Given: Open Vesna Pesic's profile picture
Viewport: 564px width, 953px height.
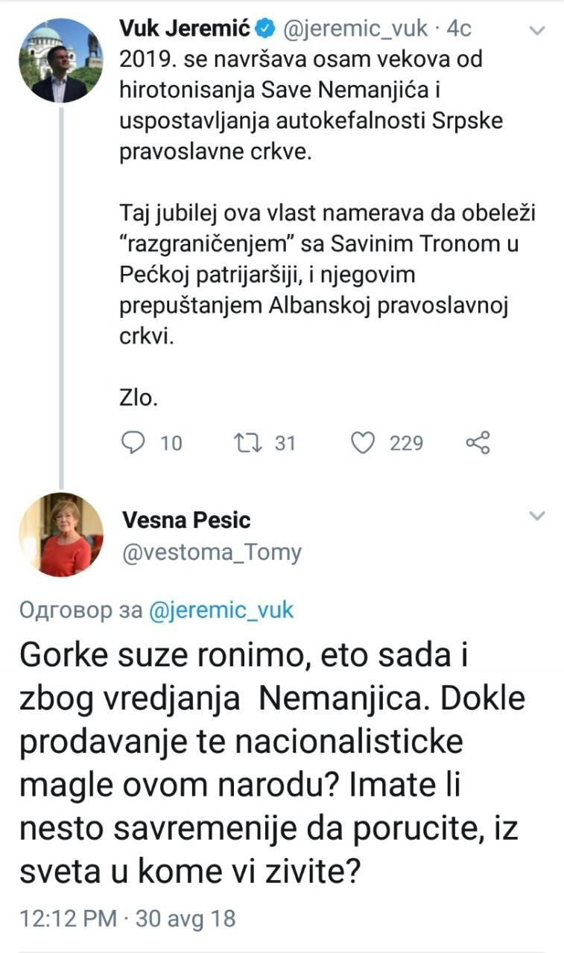Looking at the screenshot, I should point(60,535).
